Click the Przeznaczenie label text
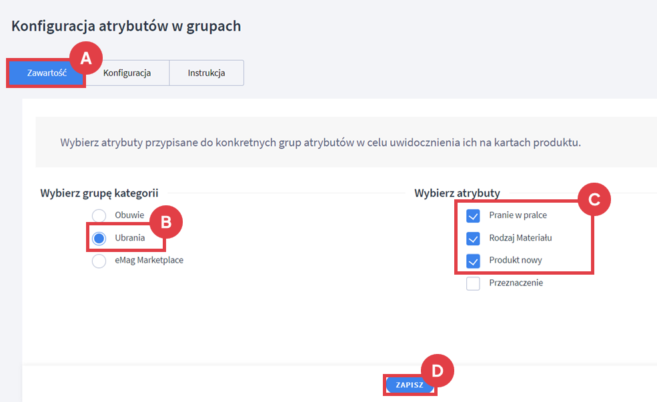Image resolution: width=657 pixels, height=402 pixels. [516, 283]
